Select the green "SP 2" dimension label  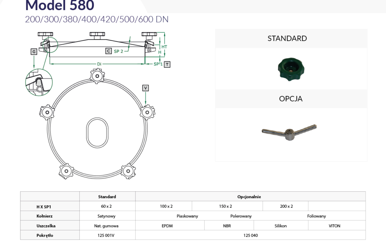118,51
